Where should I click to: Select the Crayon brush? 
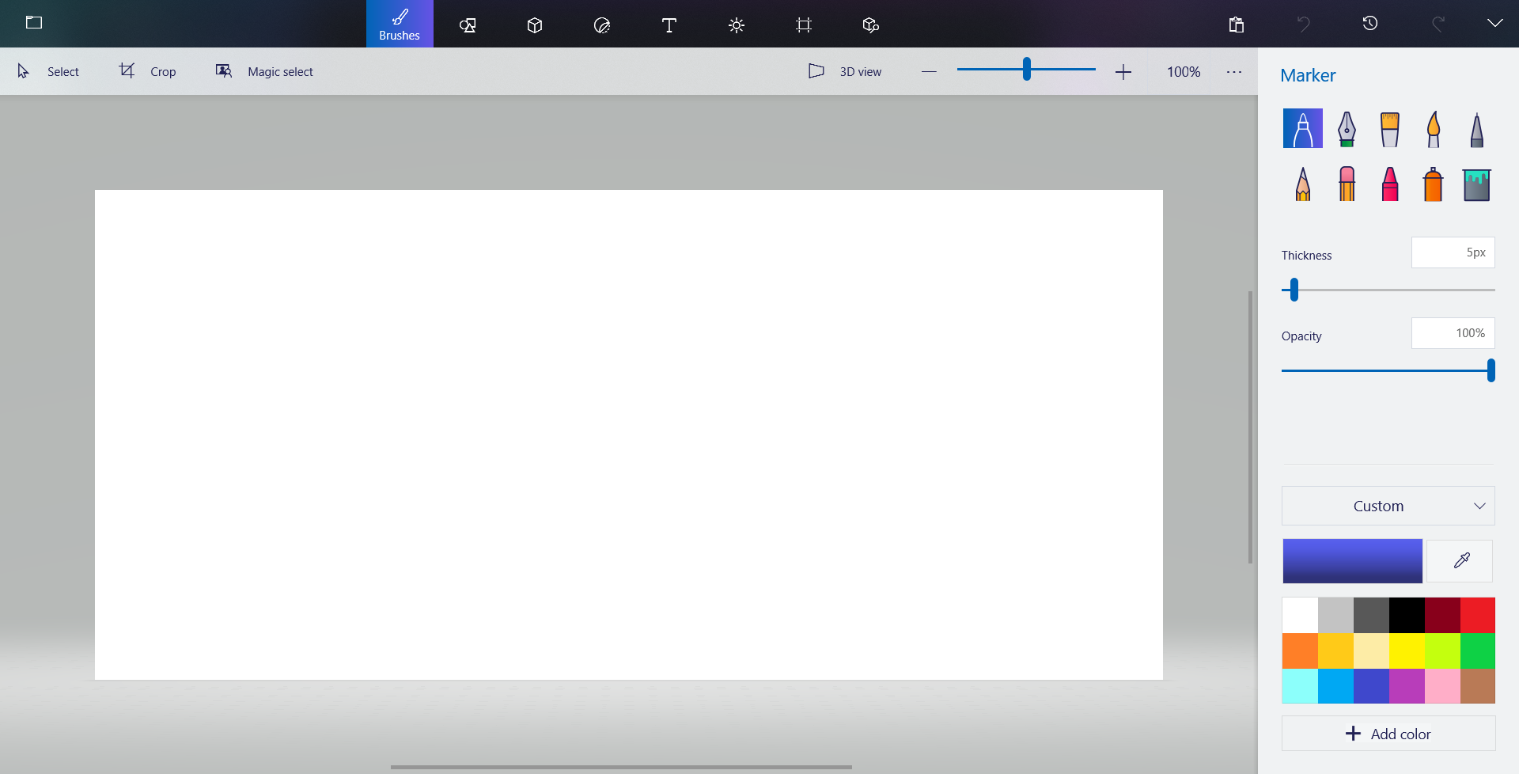coord(1390,184)
